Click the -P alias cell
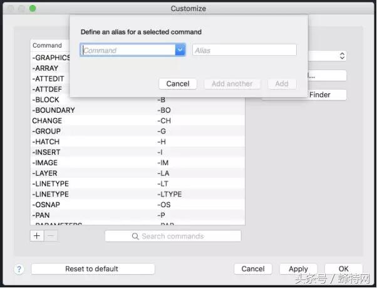This screenshot has height=288, width=377. click(x=161, y=215)
